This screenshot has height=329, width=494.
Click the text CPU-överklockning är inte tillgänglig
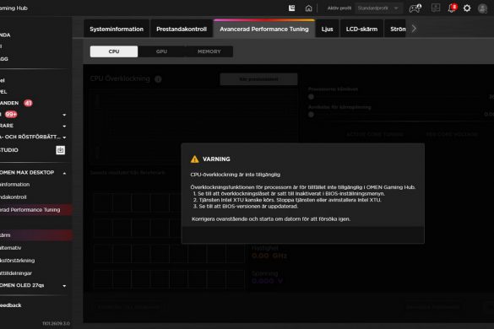click(x=235, y=175)
